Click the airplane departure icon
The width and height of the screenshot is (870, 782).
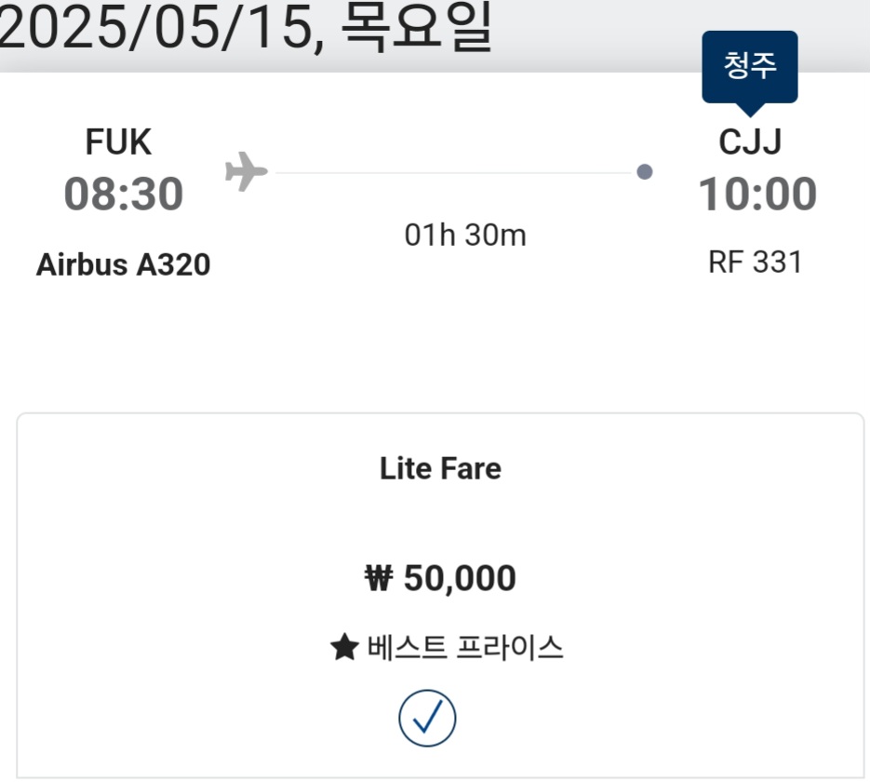[x=247, y=172]
